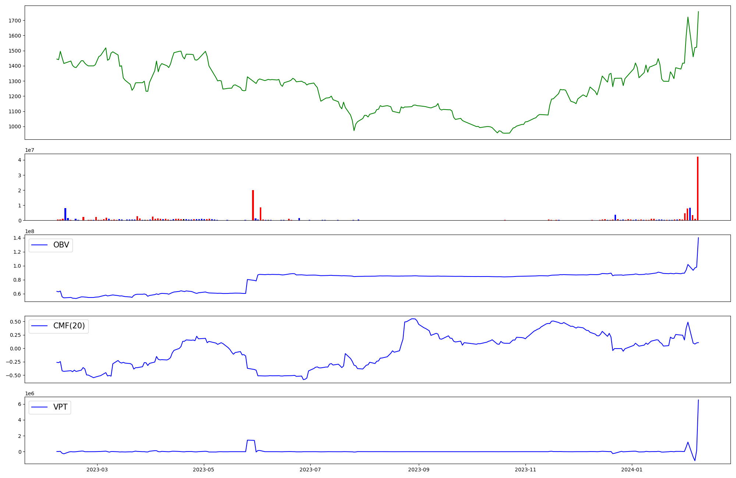The width and height of the screenshot is (736, 478).
Task: Click the VPT legend label
Action: [x=60, y=407]
